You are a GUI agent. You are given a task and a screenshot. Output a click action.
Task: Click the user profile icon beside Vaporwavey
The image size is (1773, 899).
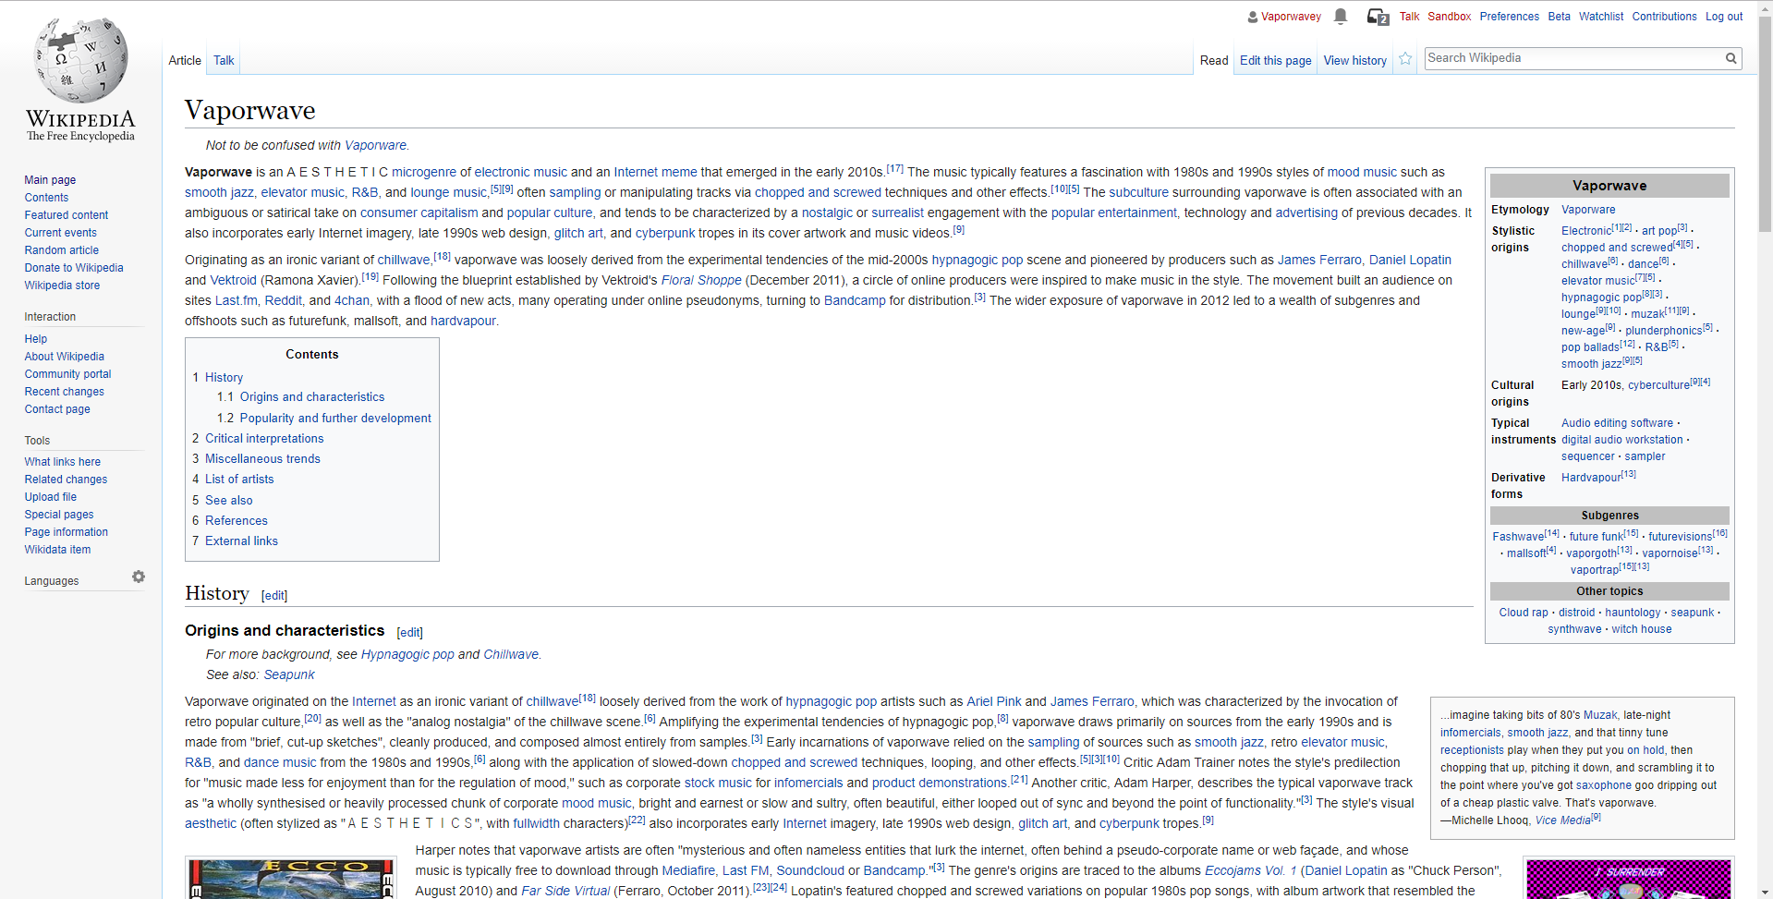pyautogui.click(x=1253, y=17)
